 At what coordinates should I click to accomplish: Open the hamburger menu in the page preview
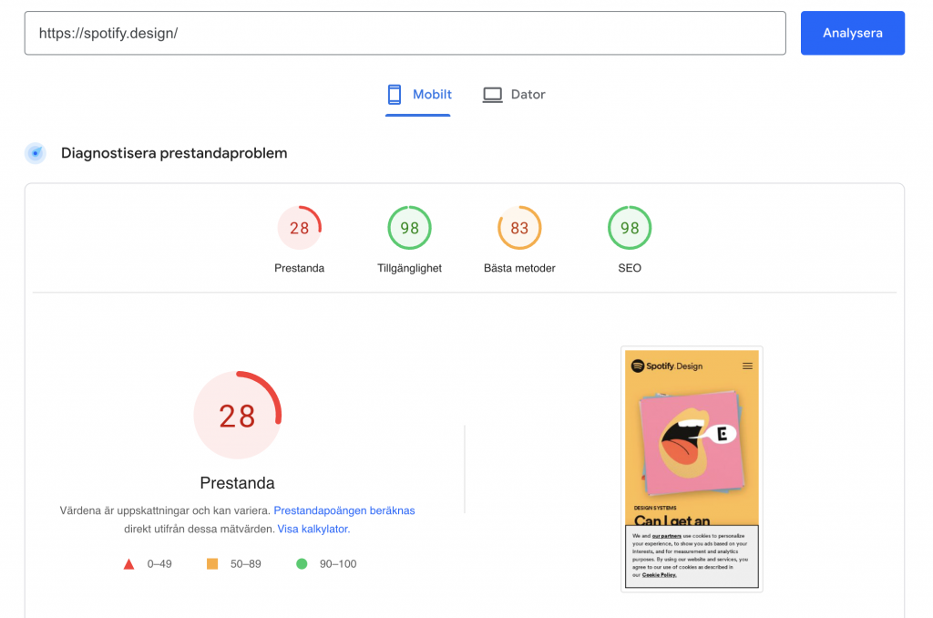(x=746, y=365)
